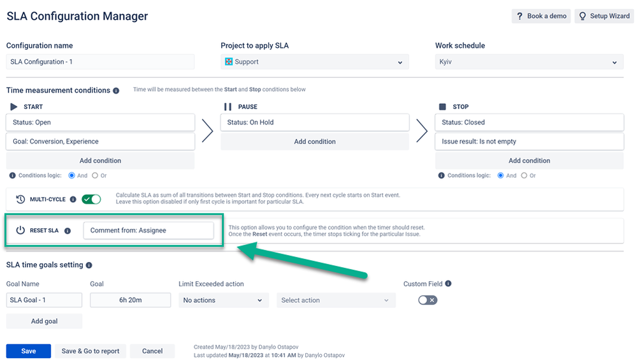
Task: Click the Conditions logic info icon under STOP
Action: coord(442,175)
